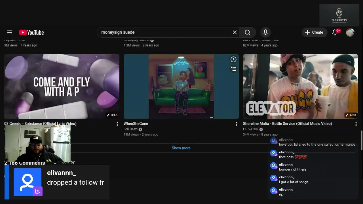Click the Twitch badge on follow alert

point(38,191)
